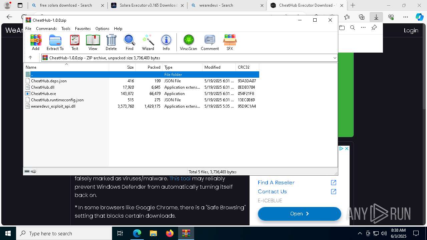This screenshot has height=240, width=427.
Task: Click the Add toolbar icon in WinRAR
Action: click(x=36, y=42)
